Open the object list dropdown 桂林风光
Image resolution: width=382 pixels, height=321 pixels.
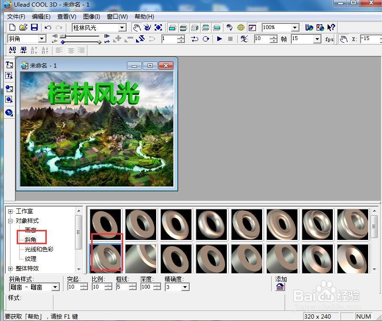122,28
